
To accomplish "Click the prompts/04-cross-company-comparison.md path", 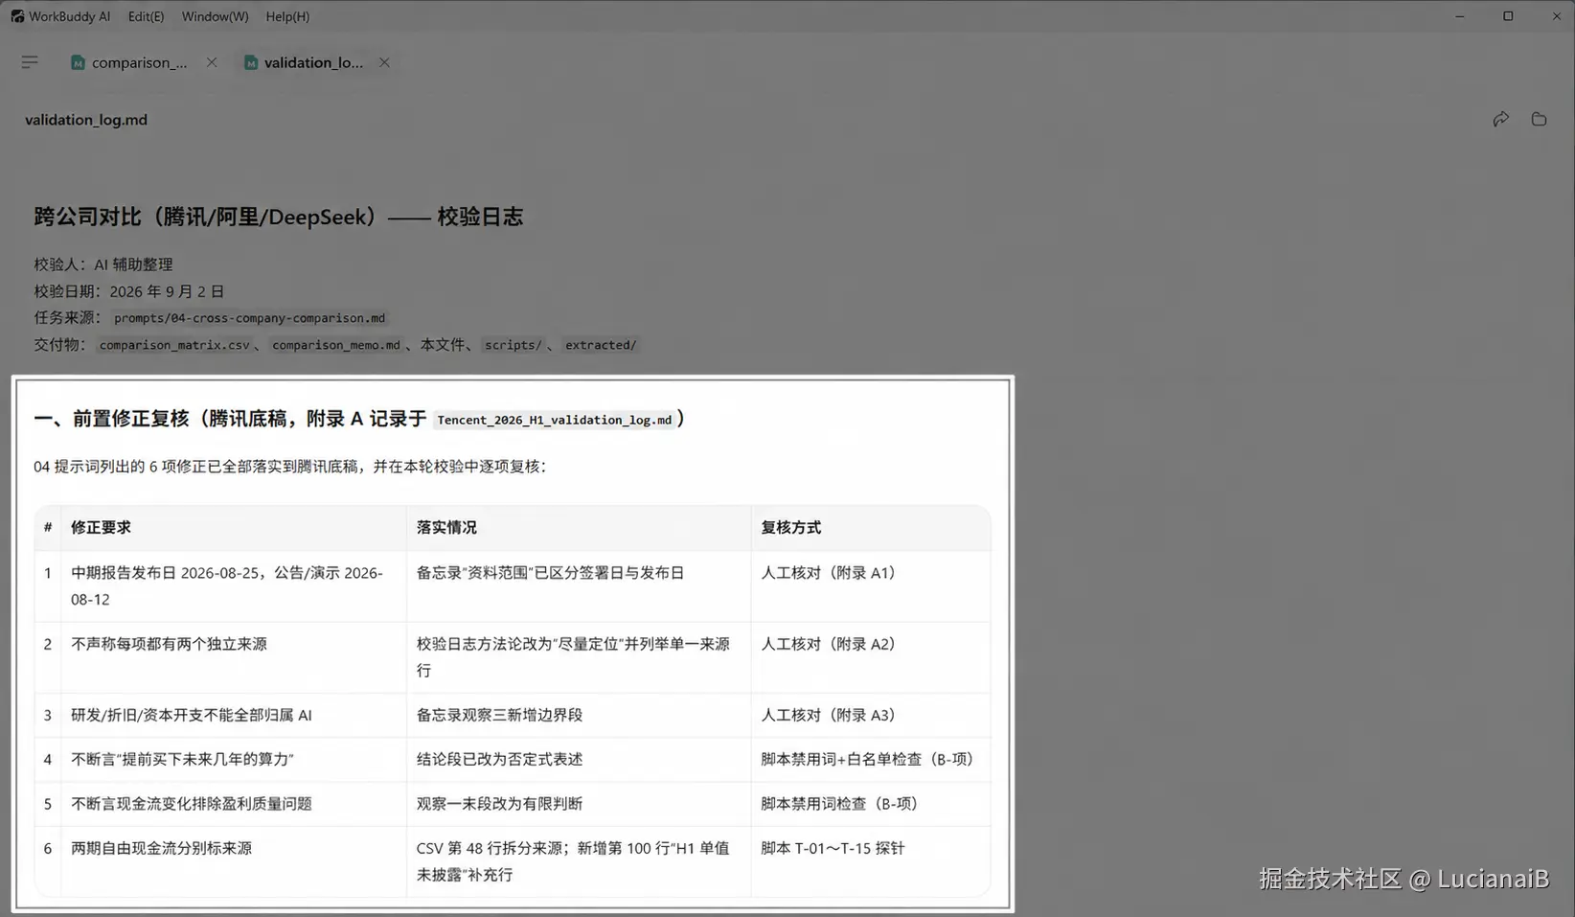I will tap(249, 318).
